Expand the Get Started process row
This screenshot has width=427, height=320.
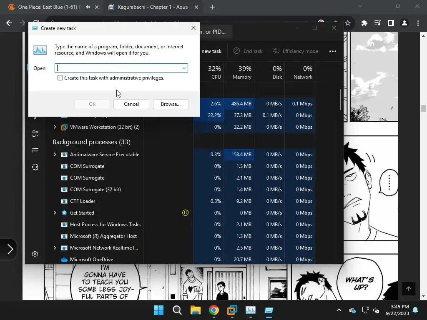55,213
